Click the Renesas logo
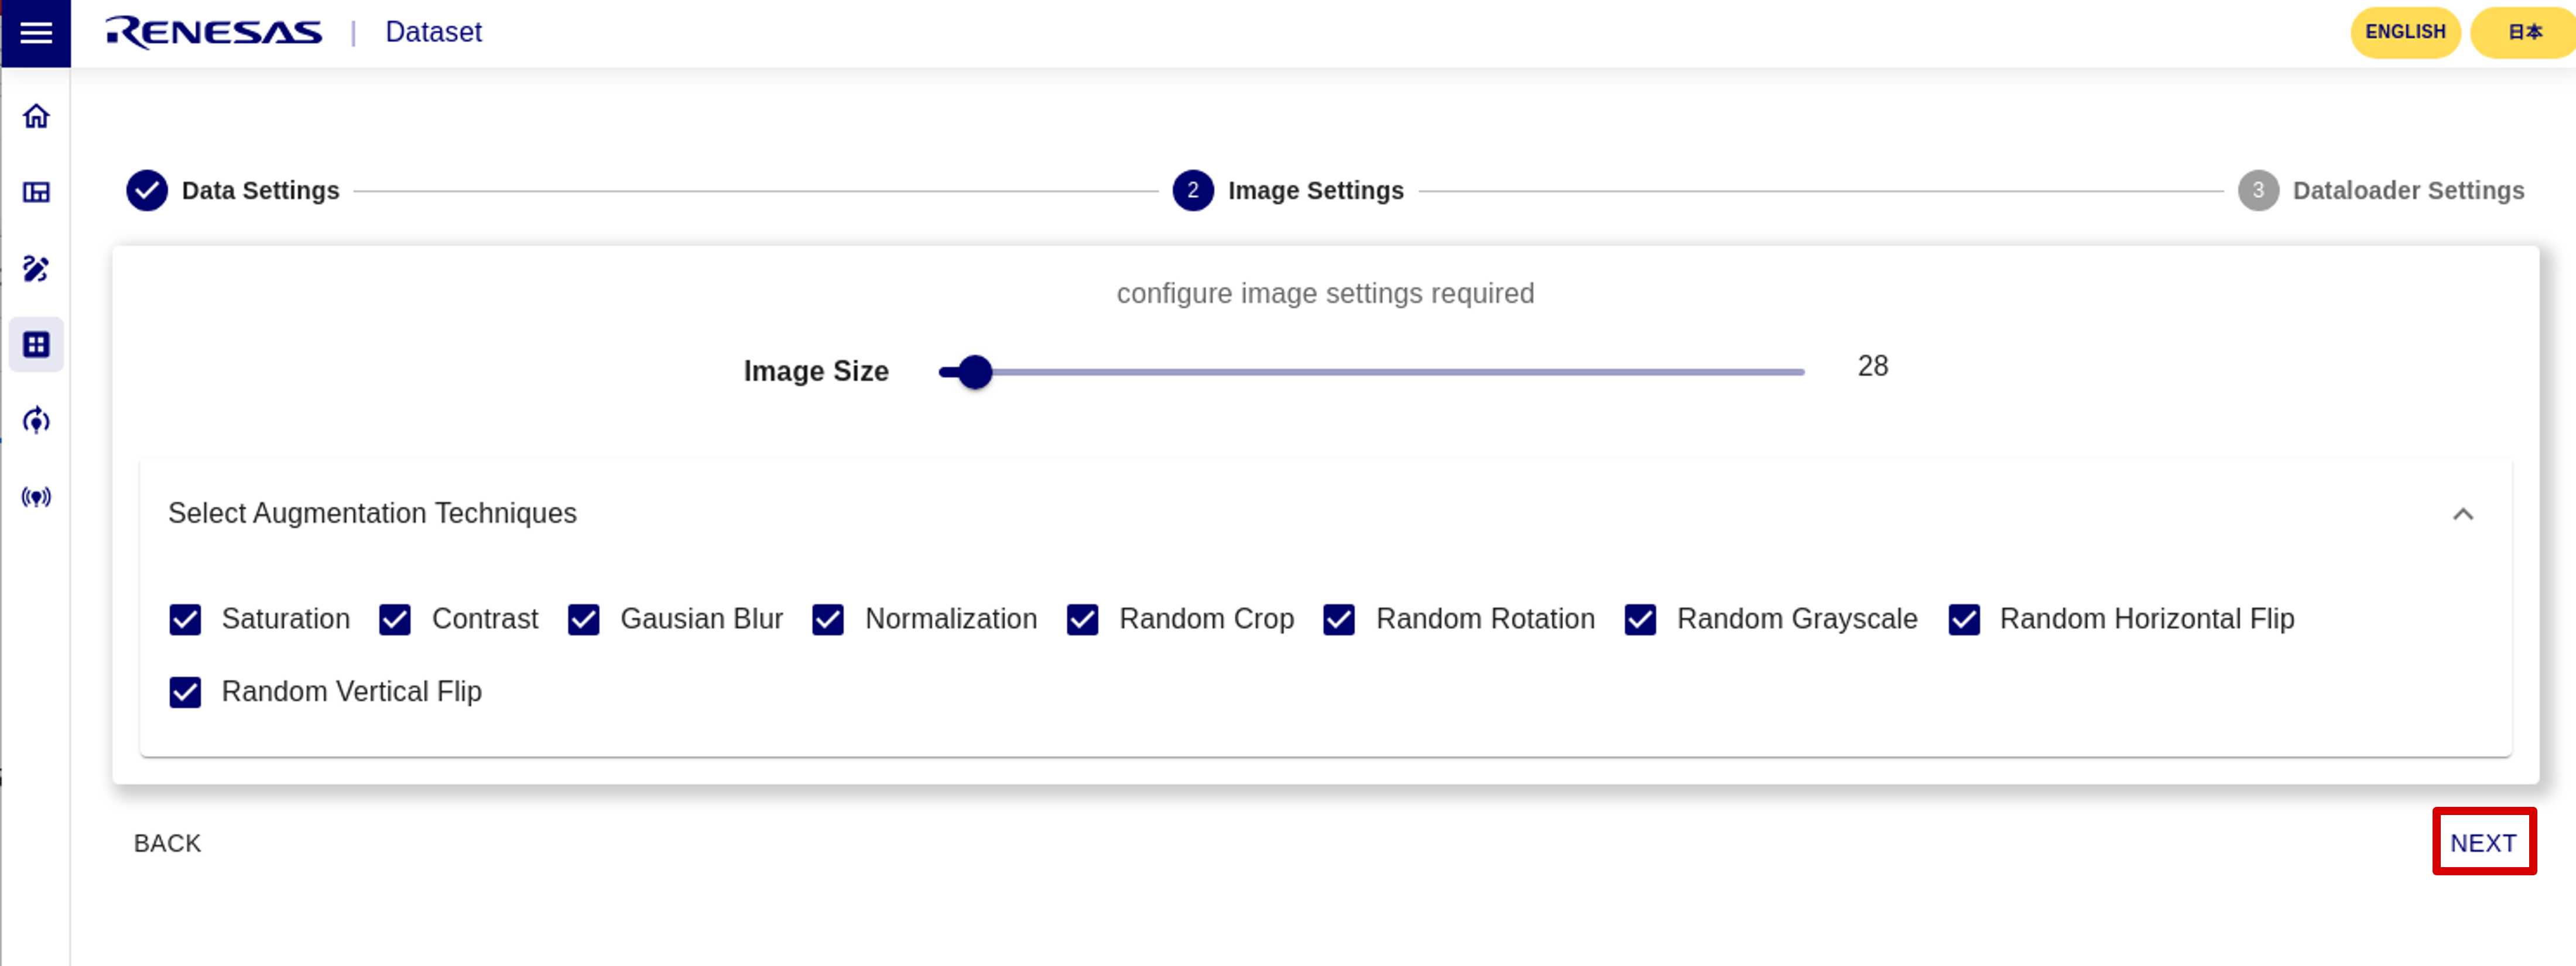2576x966 pixels. (x=214, y=32)
